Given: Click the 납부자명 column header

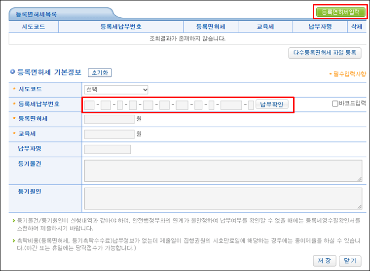Looking at the screenshot, I should [320, 27].
